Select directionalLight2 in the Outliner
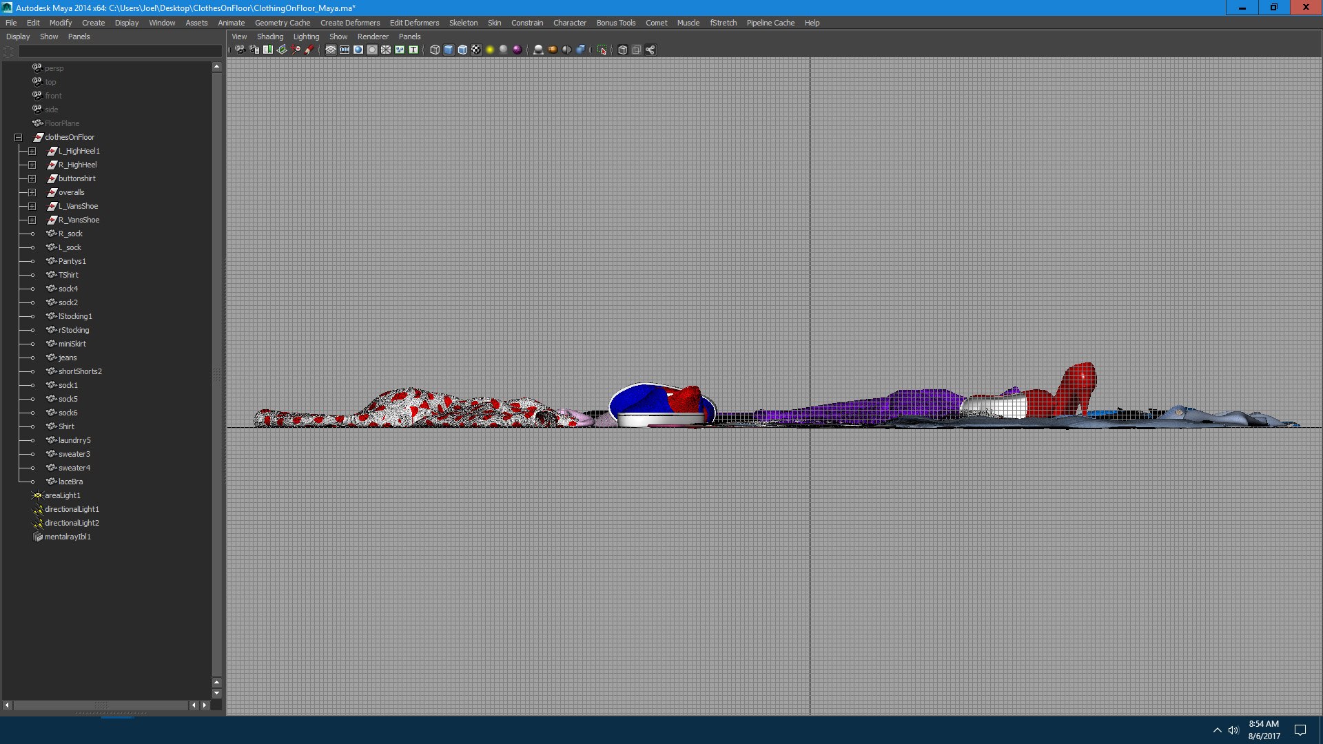 coord(72,523)
